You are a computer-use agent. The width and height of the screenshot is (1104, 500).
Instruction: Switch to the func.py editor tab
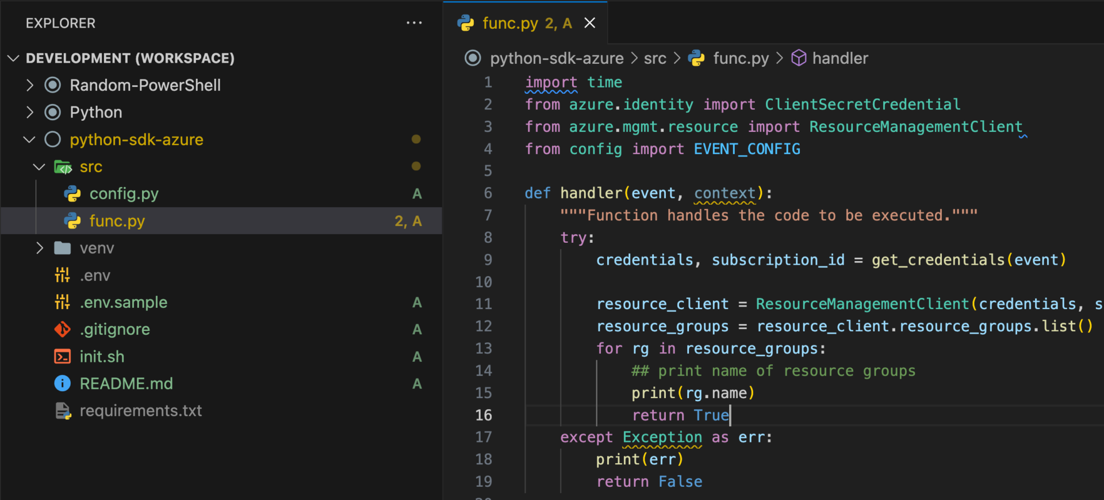pos(510,23)
